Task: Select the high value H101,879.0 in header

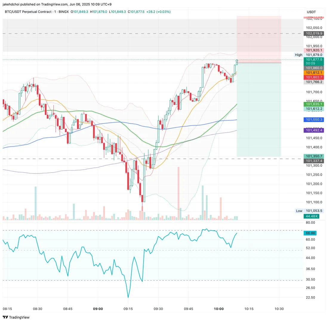Action: (x=98, y=12)
